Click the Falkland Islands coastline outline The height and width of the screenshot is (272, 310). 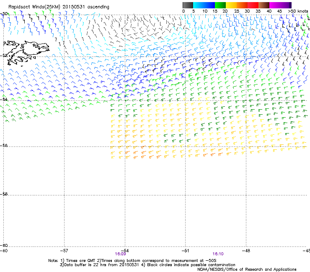tap(26, 53)
